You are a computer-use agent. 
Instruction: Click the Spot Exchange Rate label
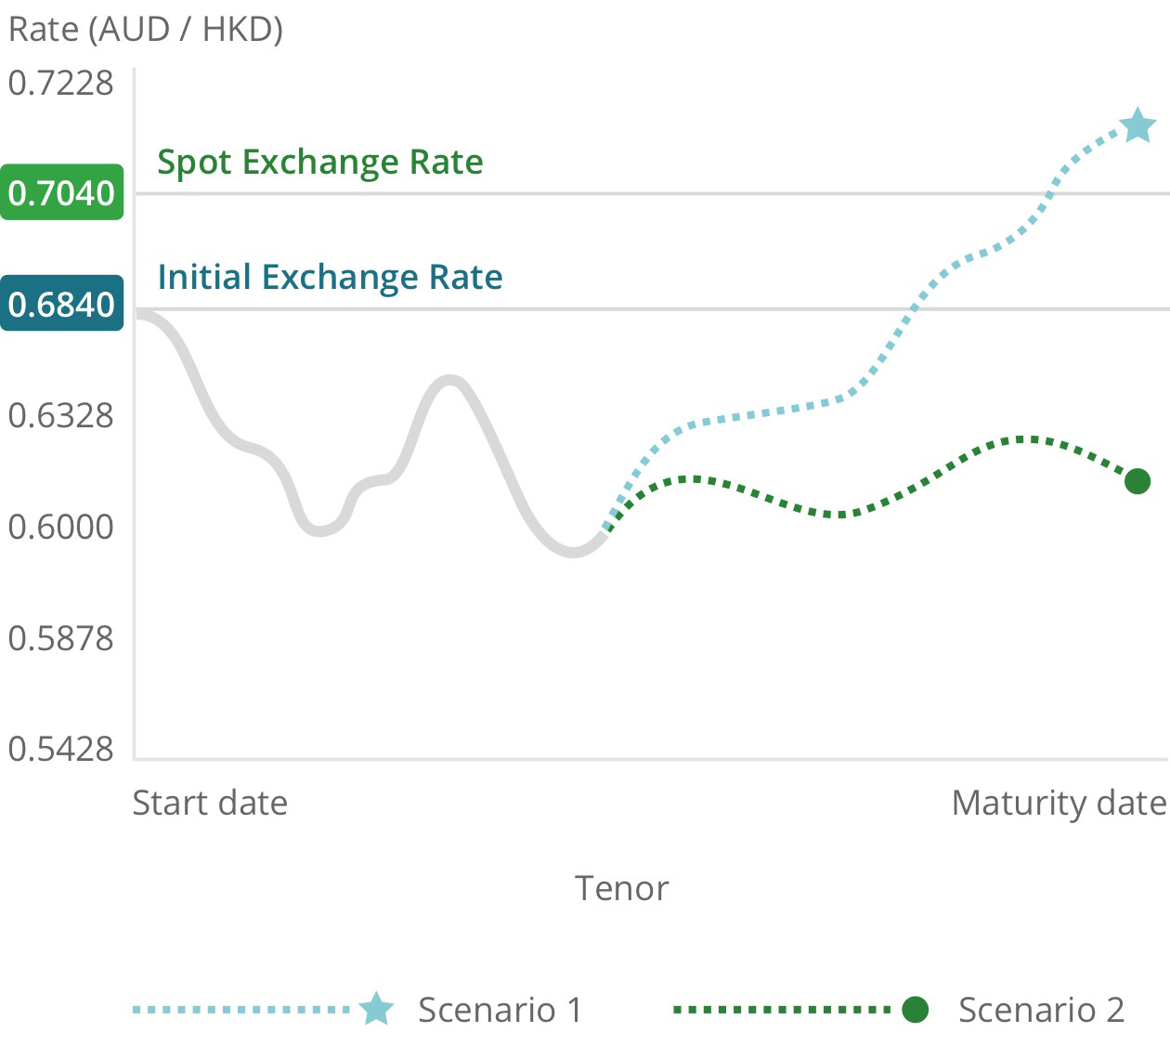click(x=320, y=162)
